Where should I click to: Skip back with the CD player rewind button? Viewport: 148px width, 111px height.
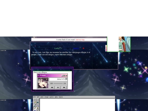52,87
